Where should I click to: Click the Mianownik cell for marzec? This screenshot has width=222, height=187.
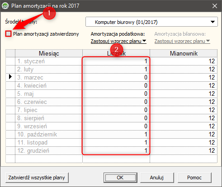click(x=184, y=77)
